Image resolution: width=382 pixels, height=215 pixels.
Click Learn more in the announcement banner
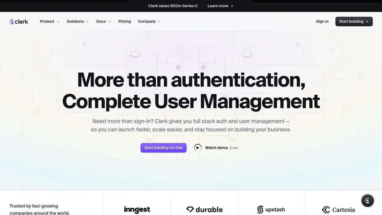218,6
